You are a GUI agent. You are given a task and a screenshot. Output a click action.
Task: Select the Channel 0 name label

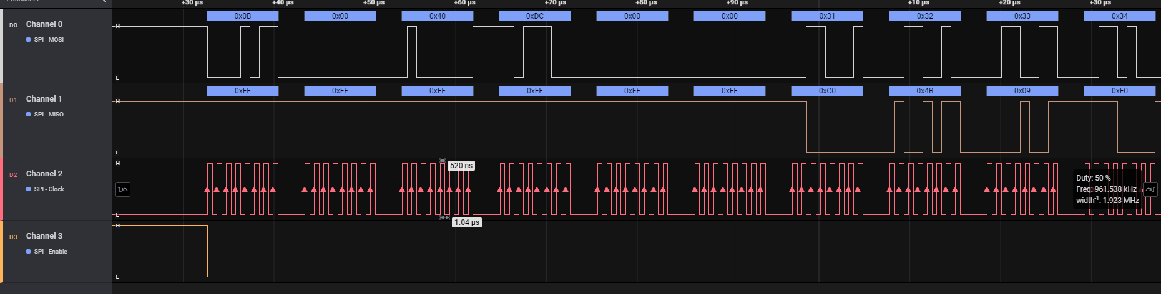point(44,24)
